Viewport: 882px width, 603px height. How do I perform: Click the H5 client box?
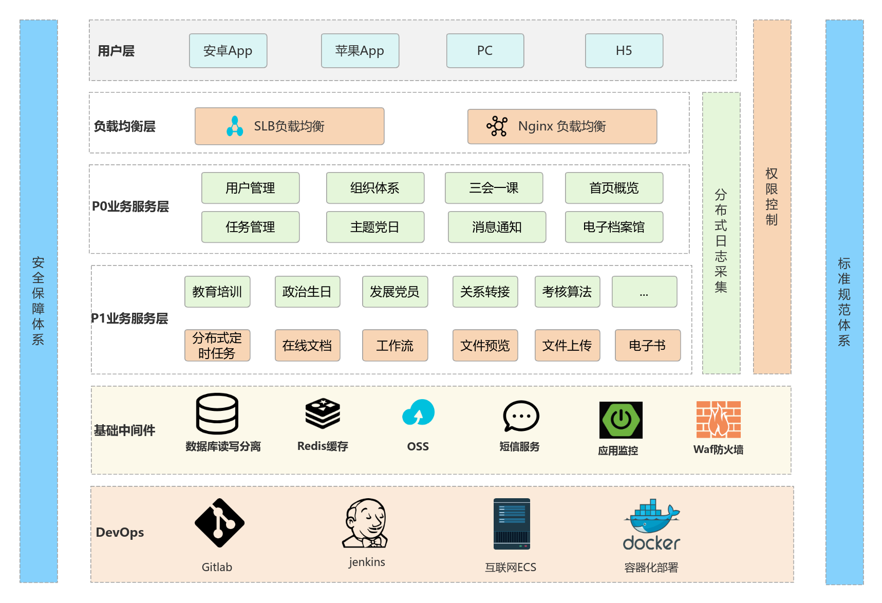(x=624, y=51)
